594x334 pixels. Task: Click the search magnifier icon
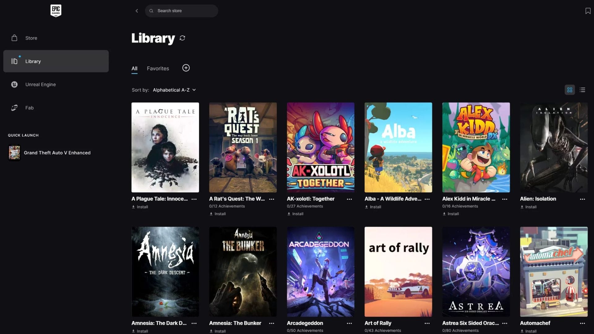(x=151, y=11)
